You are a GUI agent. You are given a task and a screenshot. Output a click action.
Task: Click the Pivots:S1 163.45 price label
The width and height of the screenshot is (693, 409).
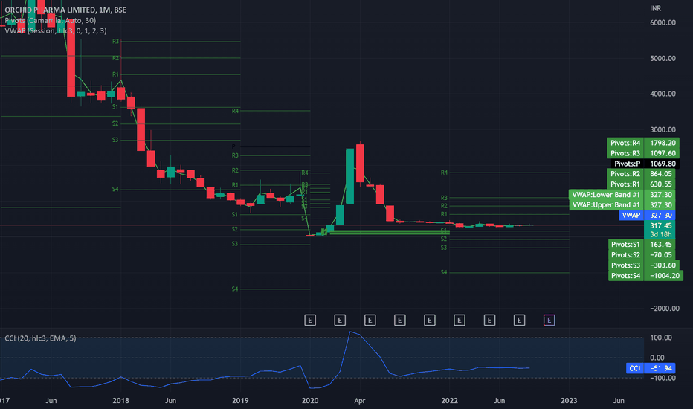pos(642,245)
